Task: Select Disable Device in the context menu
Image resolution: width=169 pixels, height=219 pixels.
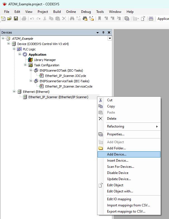Action: point(129,173)
